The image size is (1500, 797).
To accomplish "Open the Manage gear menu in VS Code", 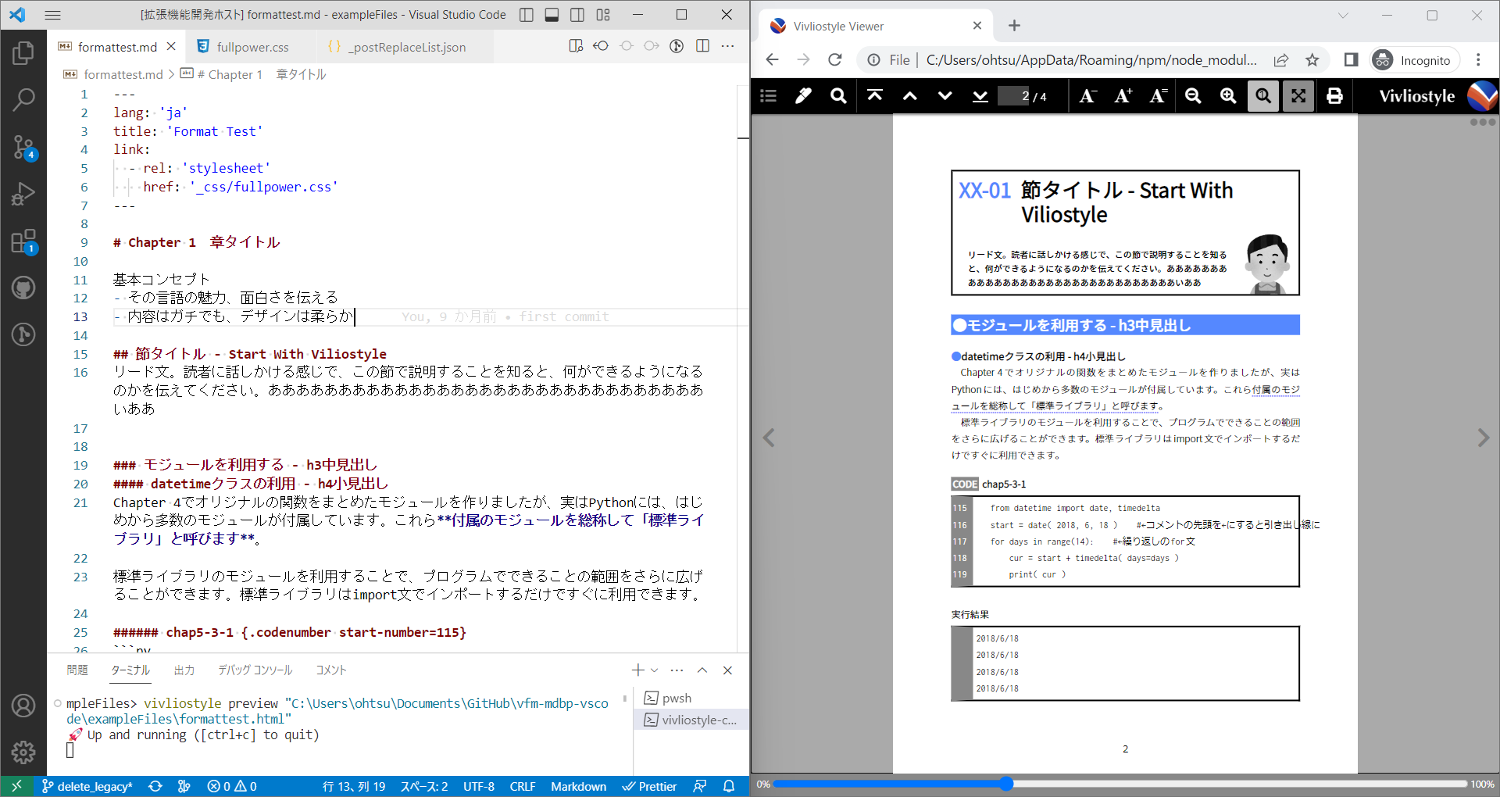I will point(23,752).
